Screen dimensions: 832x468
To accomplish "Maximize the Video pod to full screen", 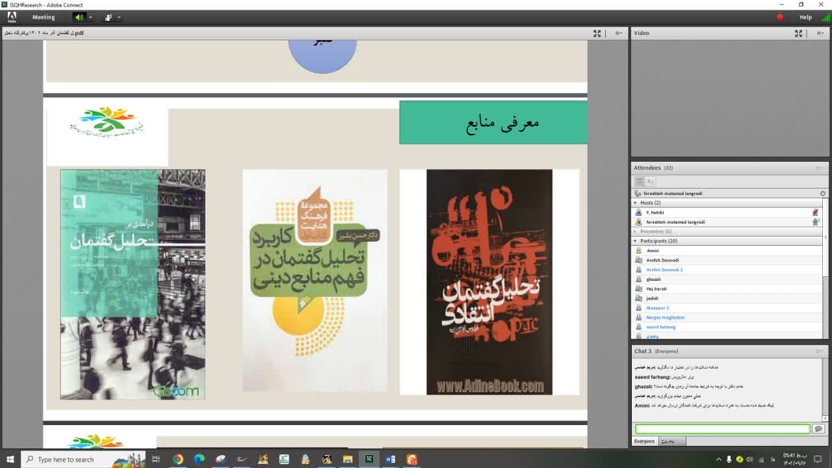I will tap(798, 33).
